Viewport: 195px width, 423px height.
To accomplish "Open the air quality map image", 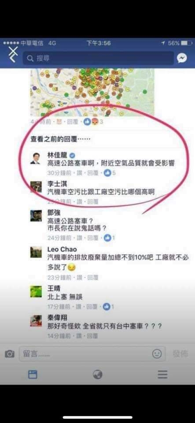I will [92, 93].
